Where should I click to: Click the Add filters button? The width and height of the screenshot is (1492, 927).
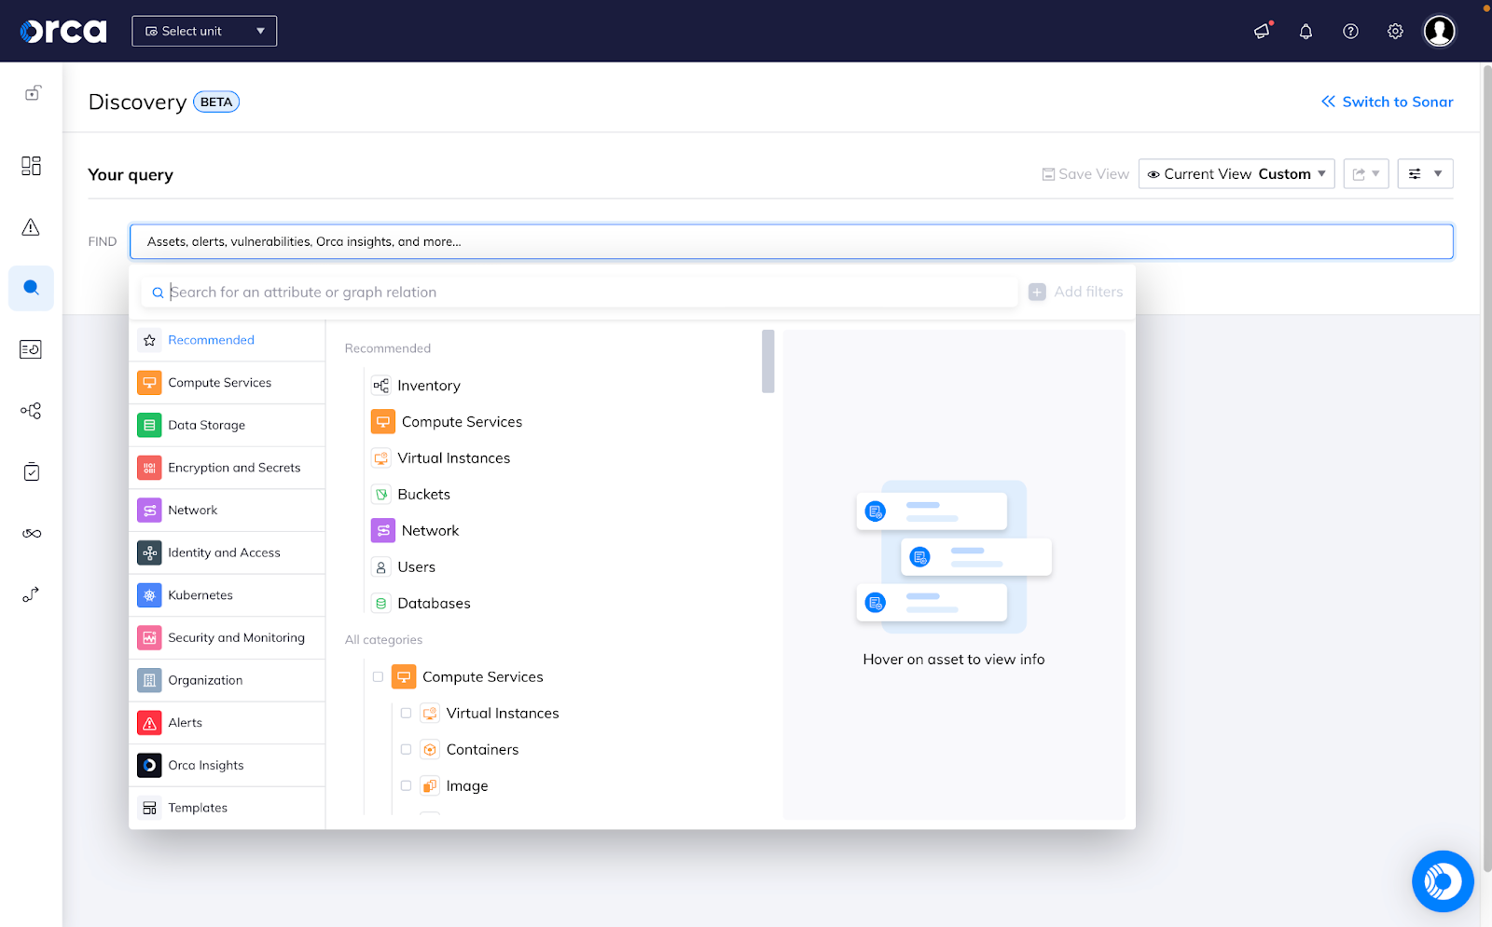1075,292
